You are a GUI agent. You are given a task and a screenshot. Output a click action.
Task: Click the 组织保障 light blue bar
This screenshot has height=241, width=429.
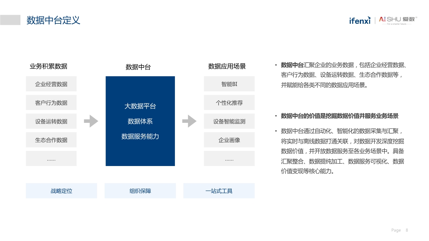coord(140,190)
